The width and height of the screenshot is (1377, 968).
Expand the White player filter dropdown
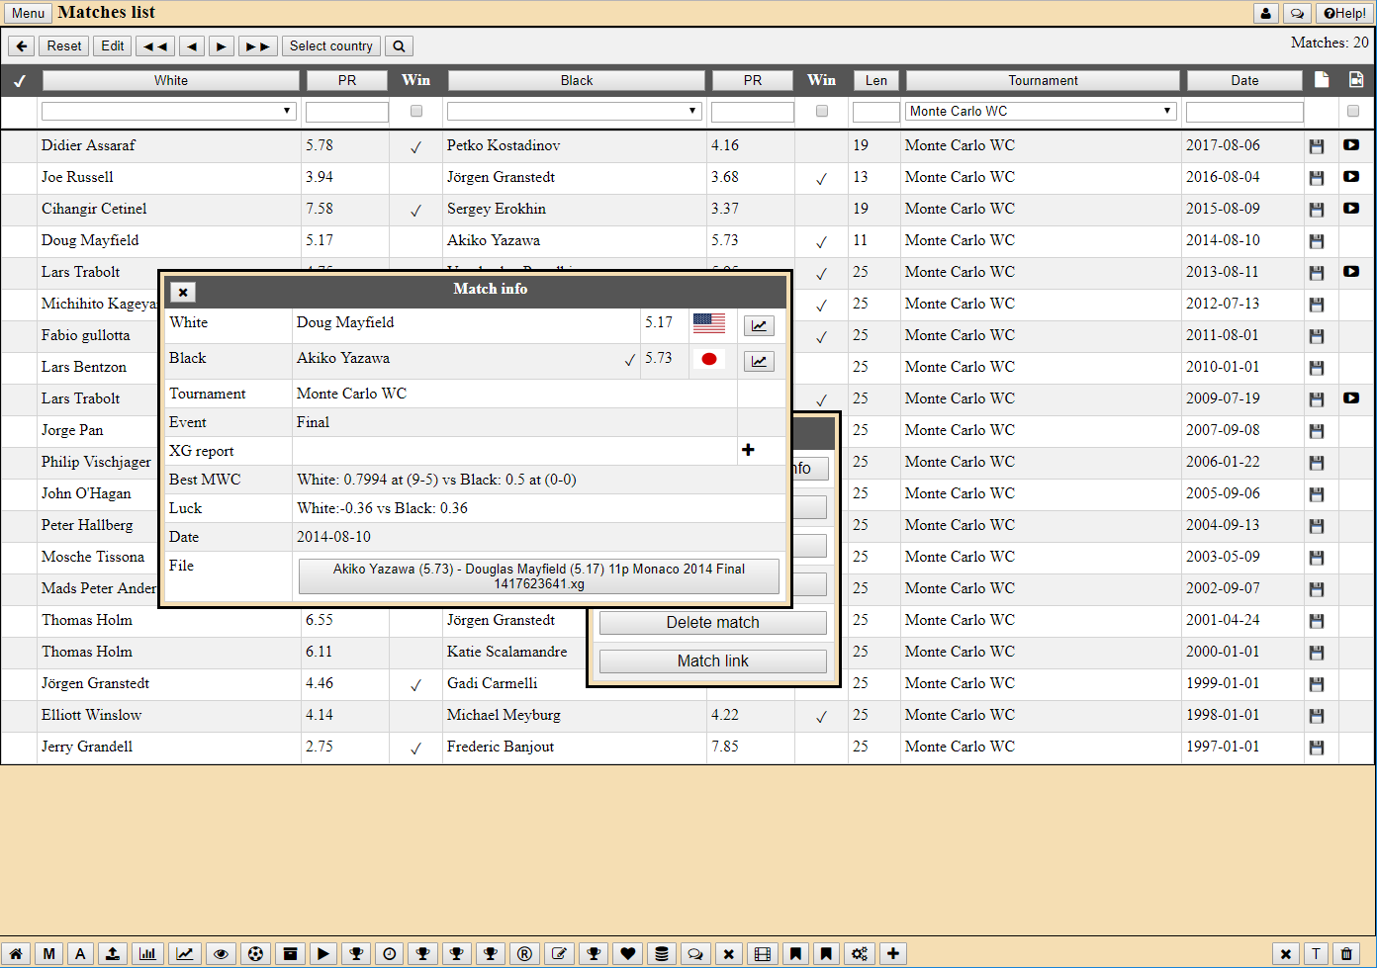coord(169,111)
